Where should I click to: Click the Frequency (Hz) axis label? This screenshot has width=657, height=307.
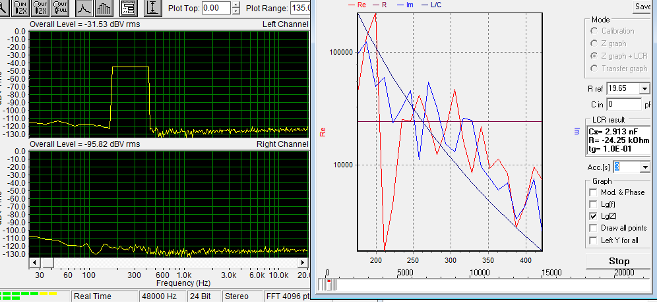[183, 283]
